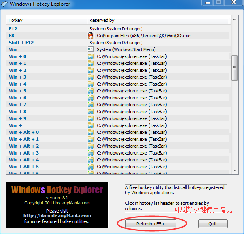Click the utility description text box
The width and height of the screenshot is (244, 234).
pyautogui.click(x=176, y=198)
